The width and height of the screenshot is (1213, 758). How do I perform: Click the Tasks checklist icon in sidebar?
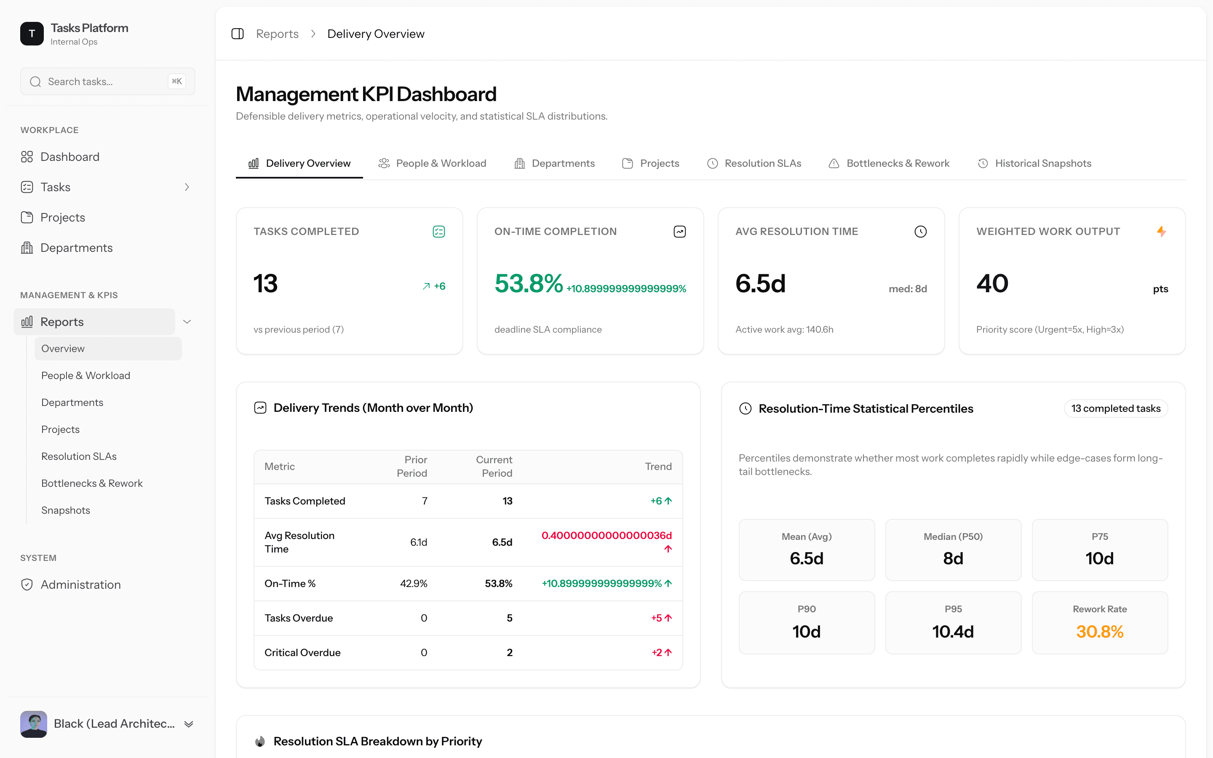point(27,187)
